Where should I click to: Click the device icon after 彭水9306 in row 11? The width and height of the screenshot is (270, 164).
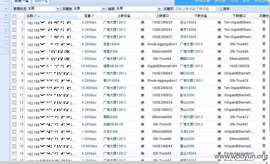click(219, 95)
